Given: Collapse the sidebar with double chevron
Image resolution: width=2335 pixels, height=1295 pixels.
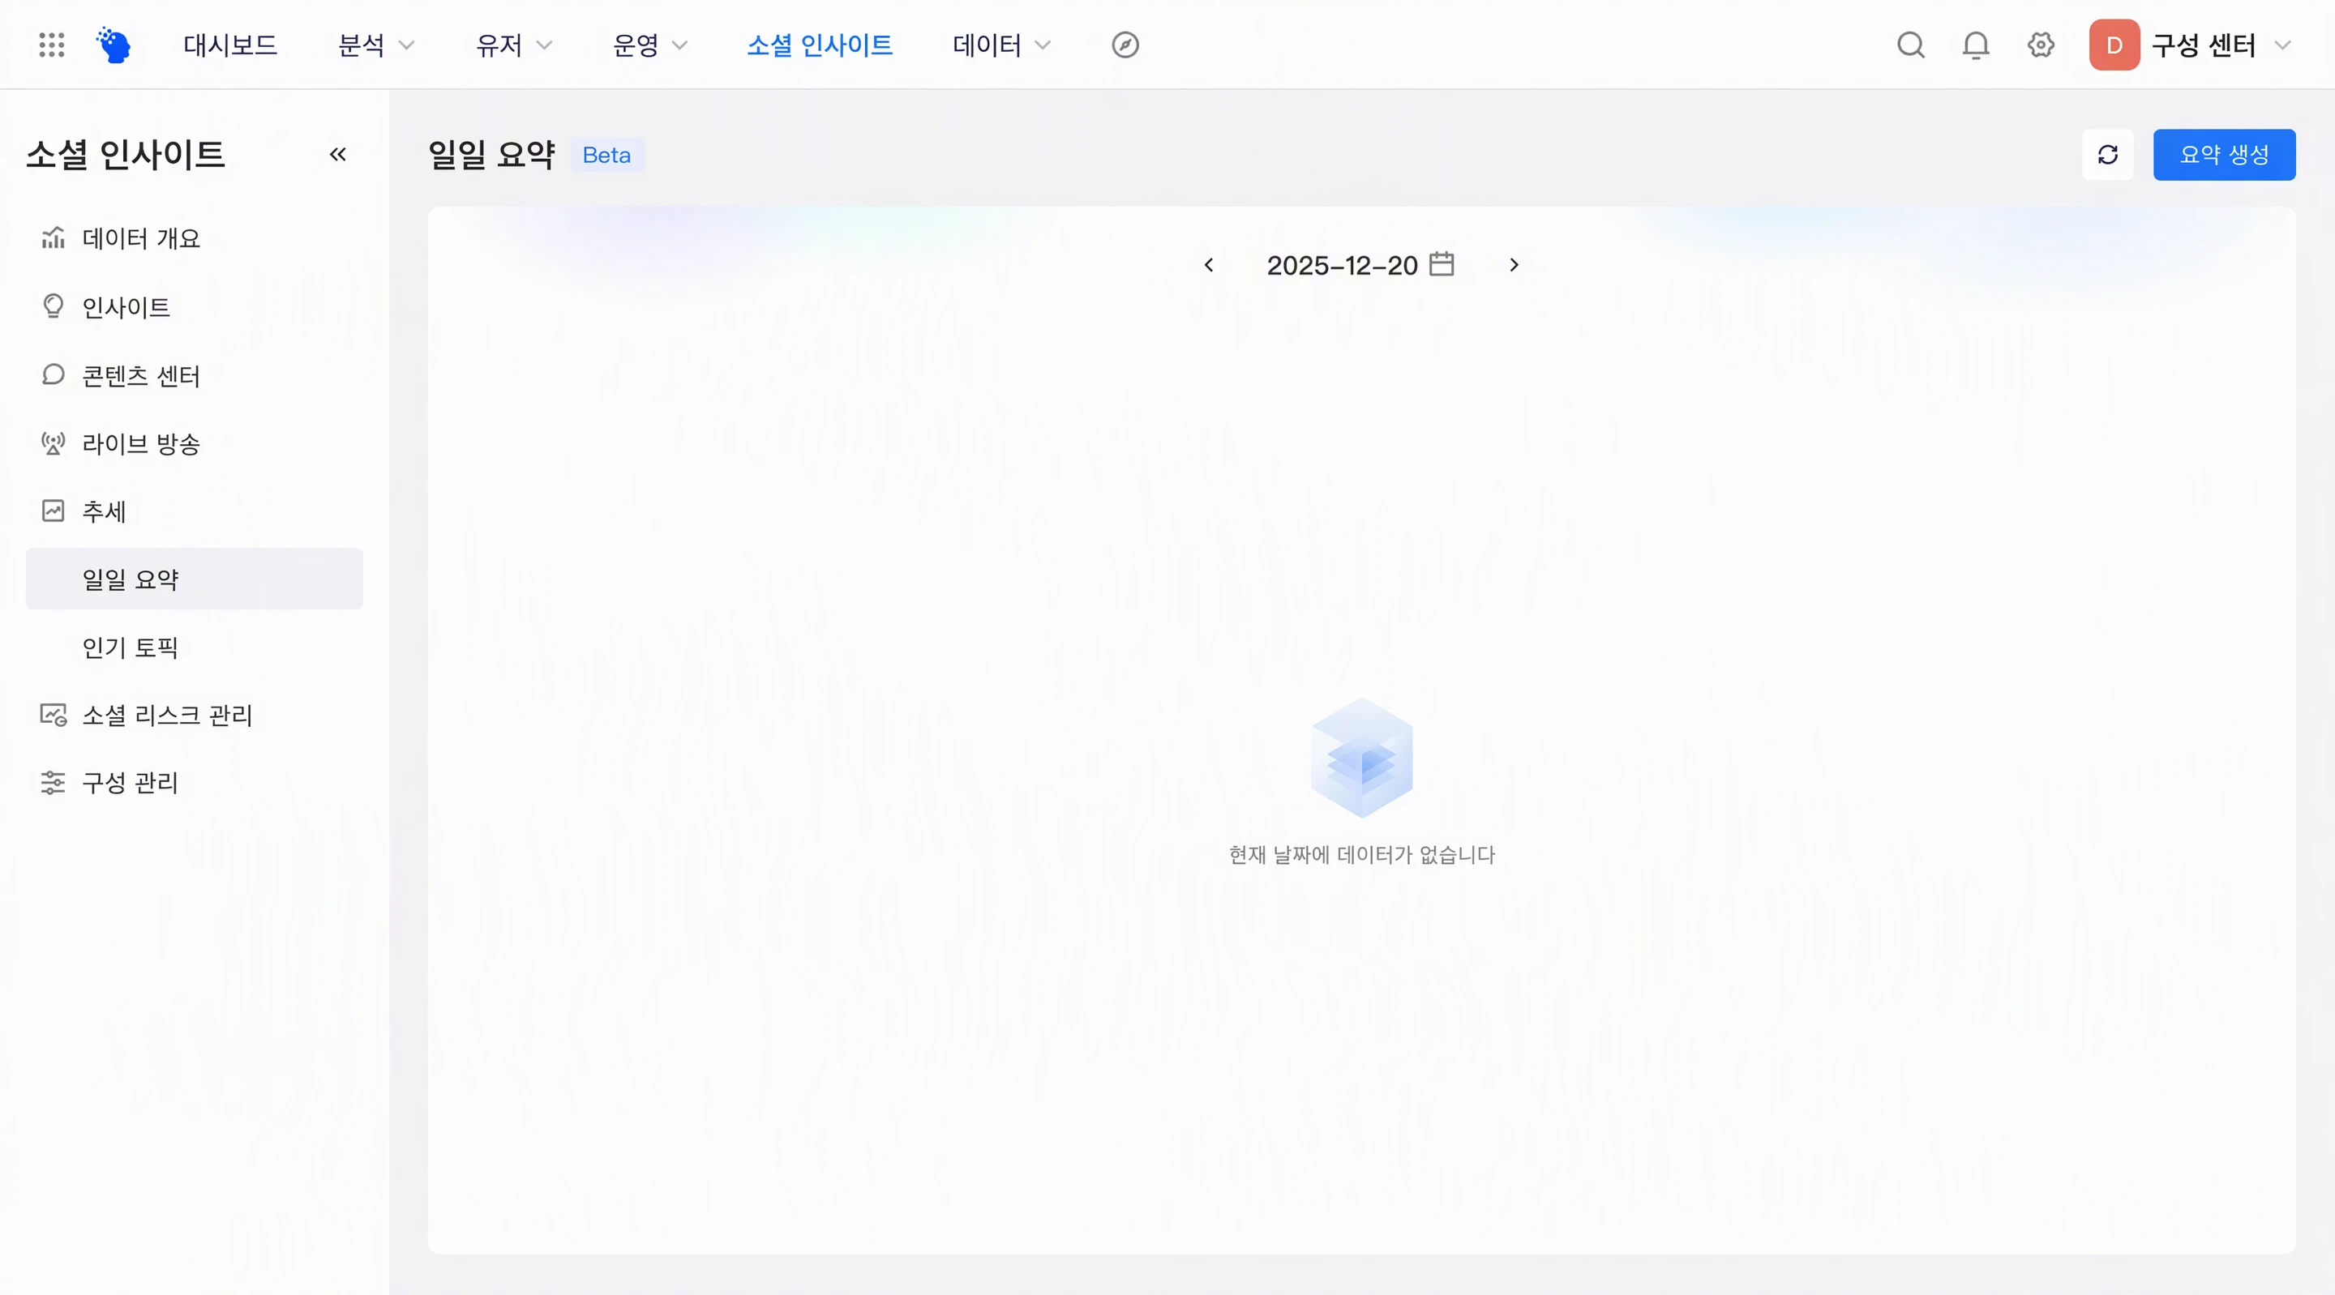Looking at the screenshot, I should 337,154.
